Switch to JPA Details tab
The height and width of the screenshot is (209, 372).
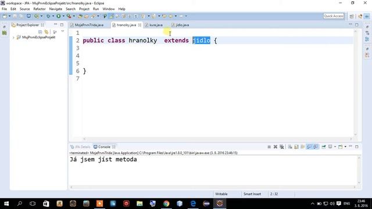[80, 147]
